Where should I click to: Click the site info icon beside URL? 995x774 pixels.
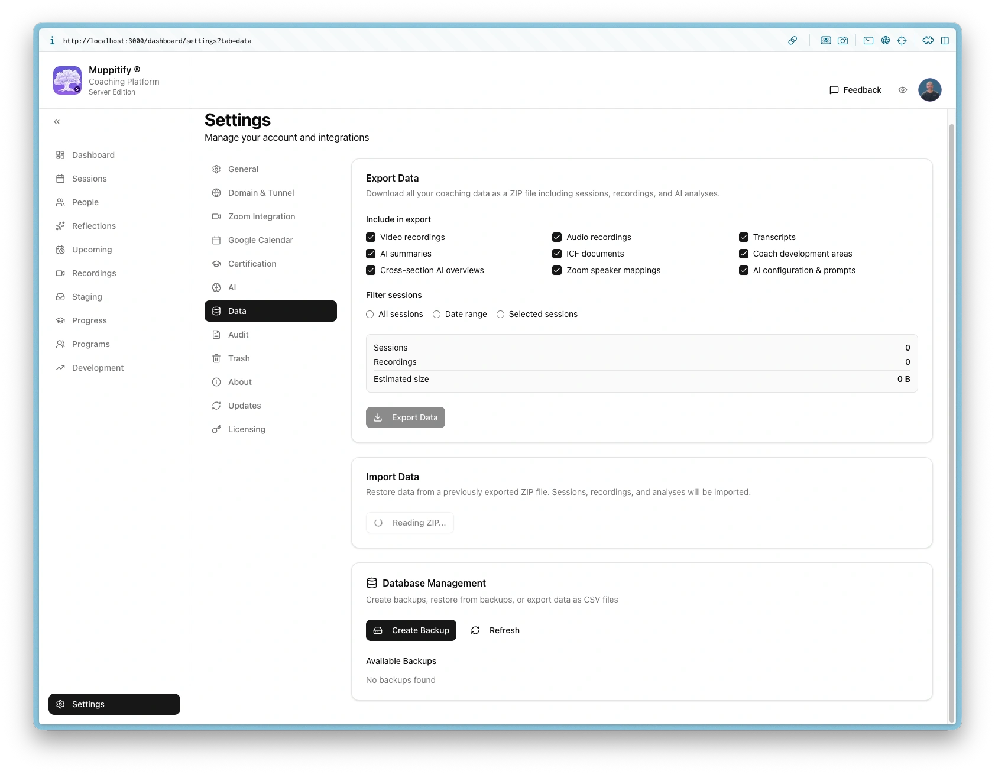52,41
